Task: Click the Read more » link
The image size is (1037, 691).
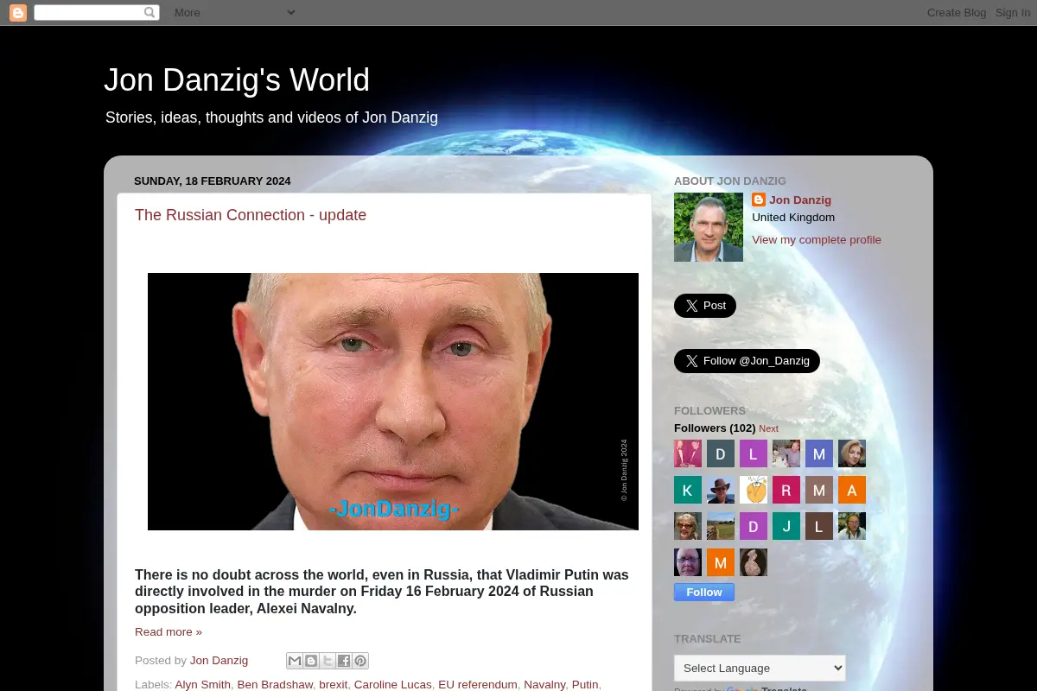Action: click(x=169, y=631)
